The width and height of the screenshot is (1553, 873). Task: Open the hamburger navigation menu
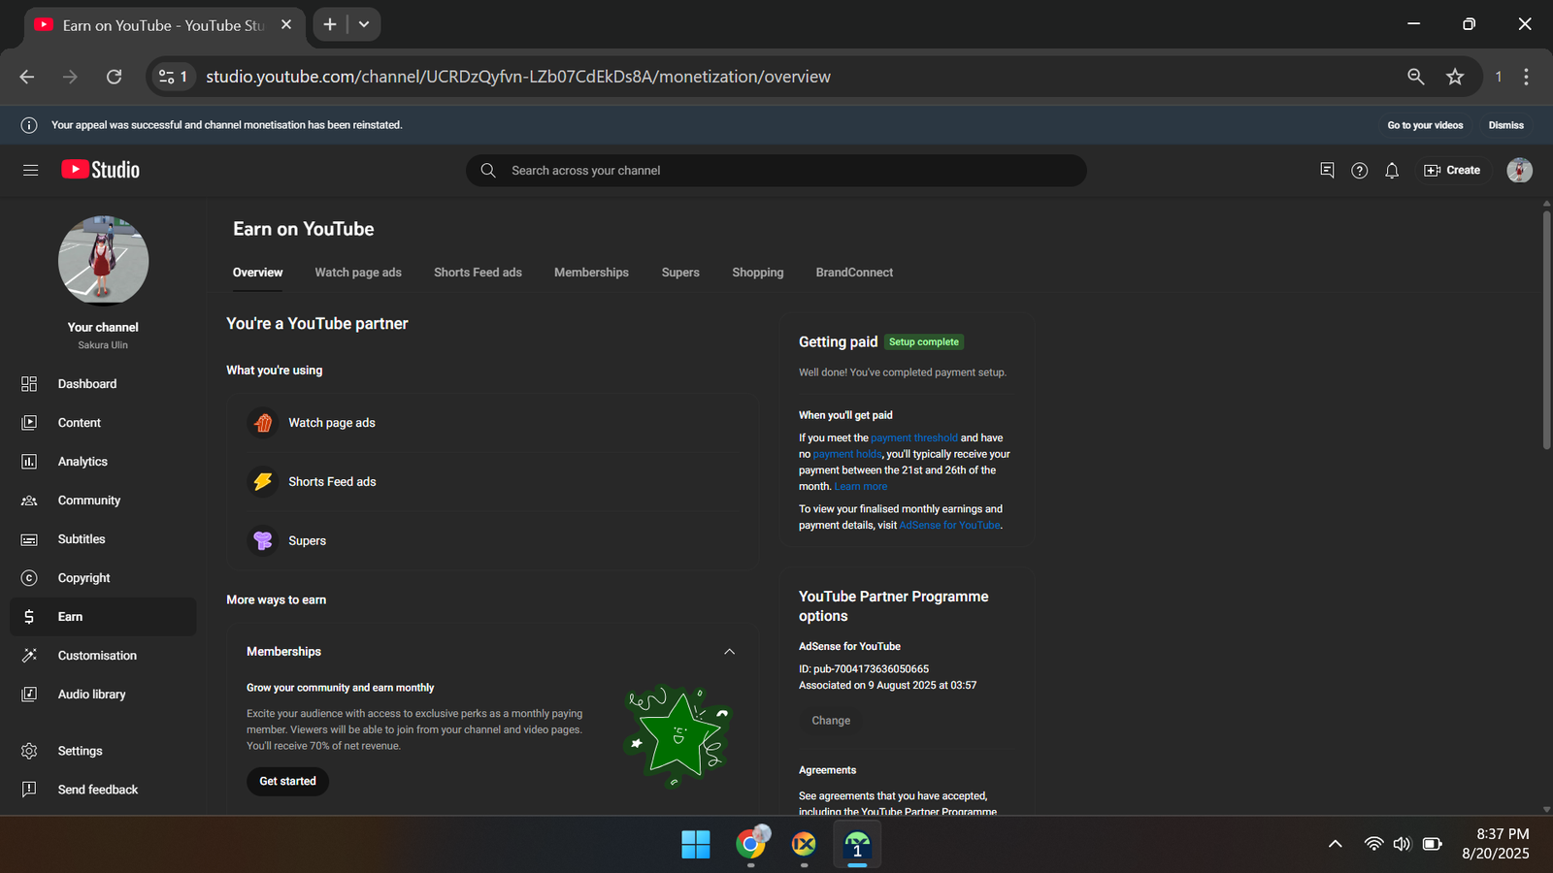pos(30,170)
